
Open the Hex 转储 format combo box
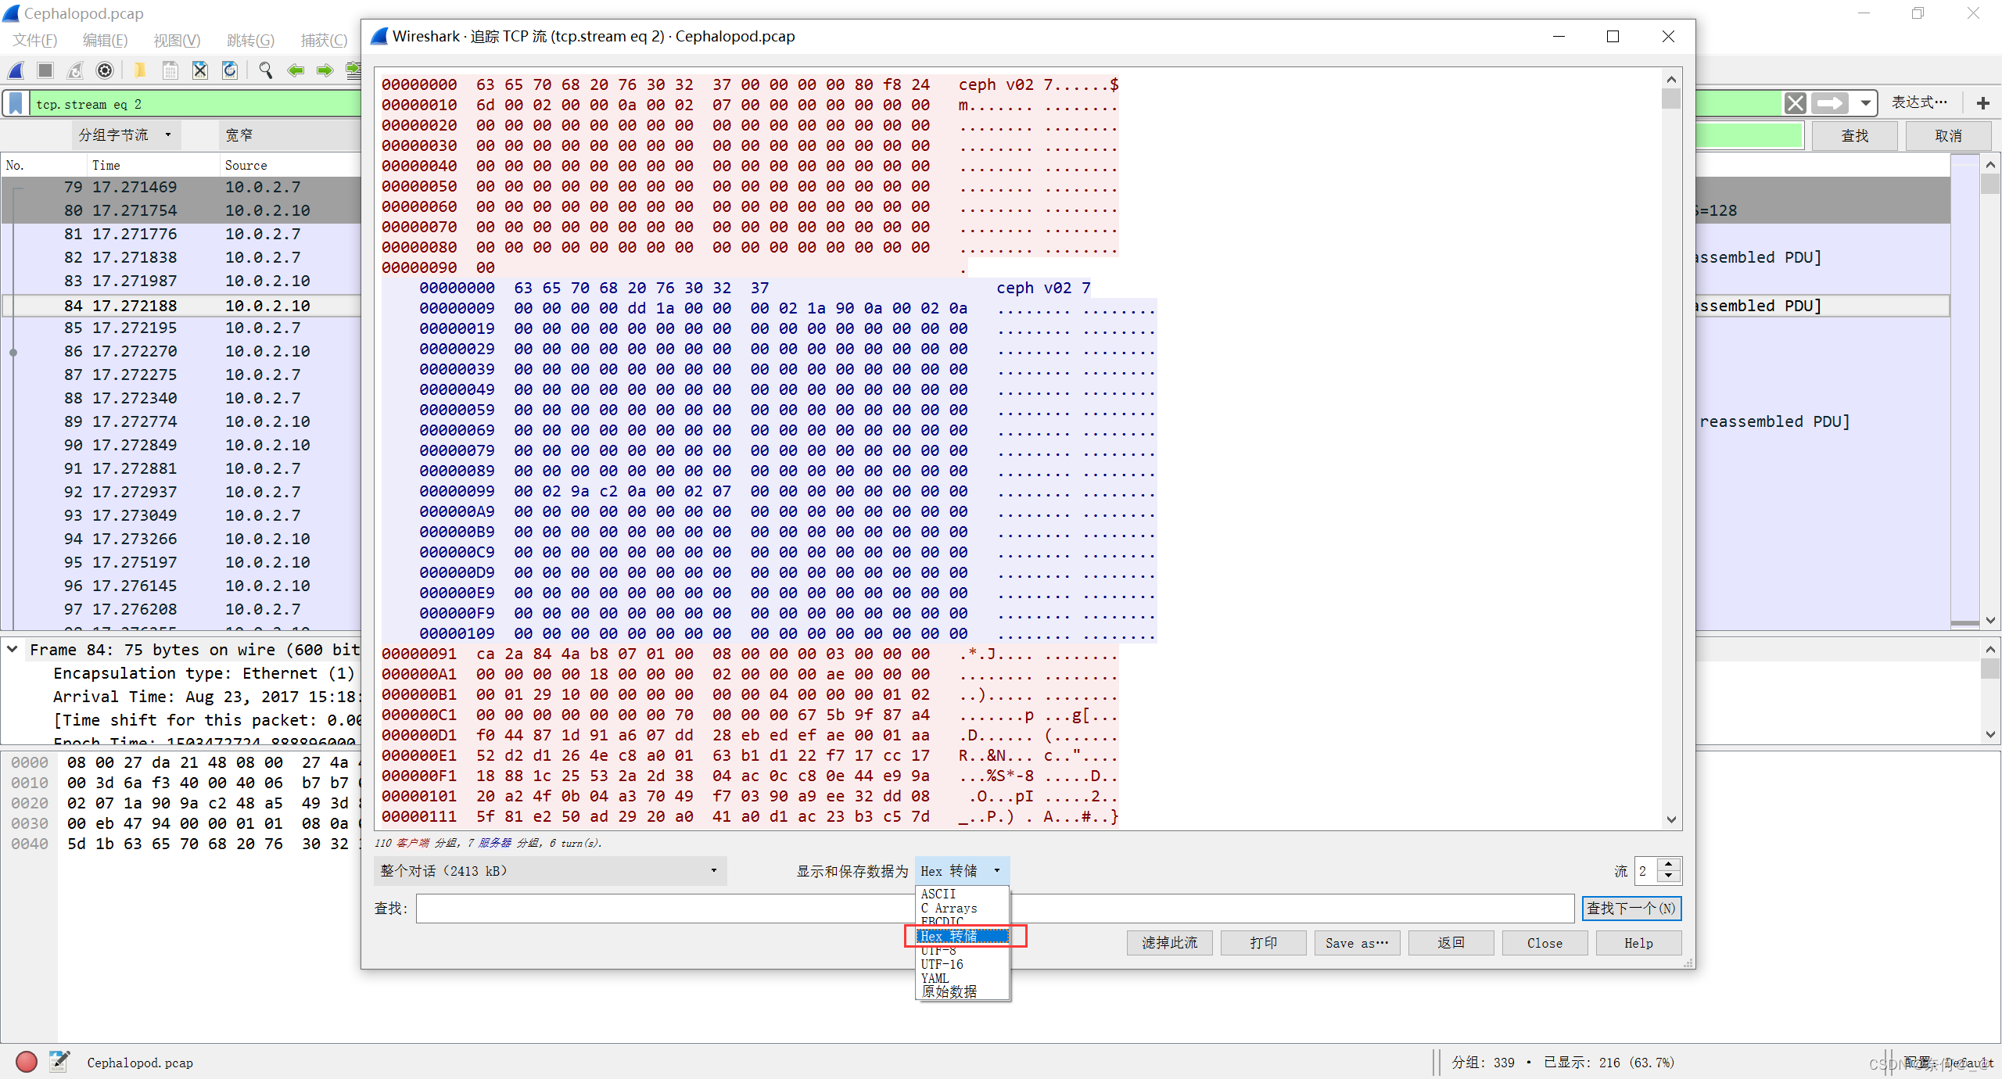[962, 871]
